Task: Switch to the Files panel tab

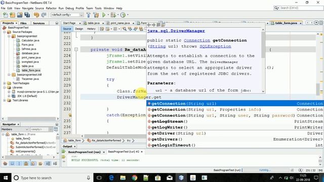Action: [23, 23]
